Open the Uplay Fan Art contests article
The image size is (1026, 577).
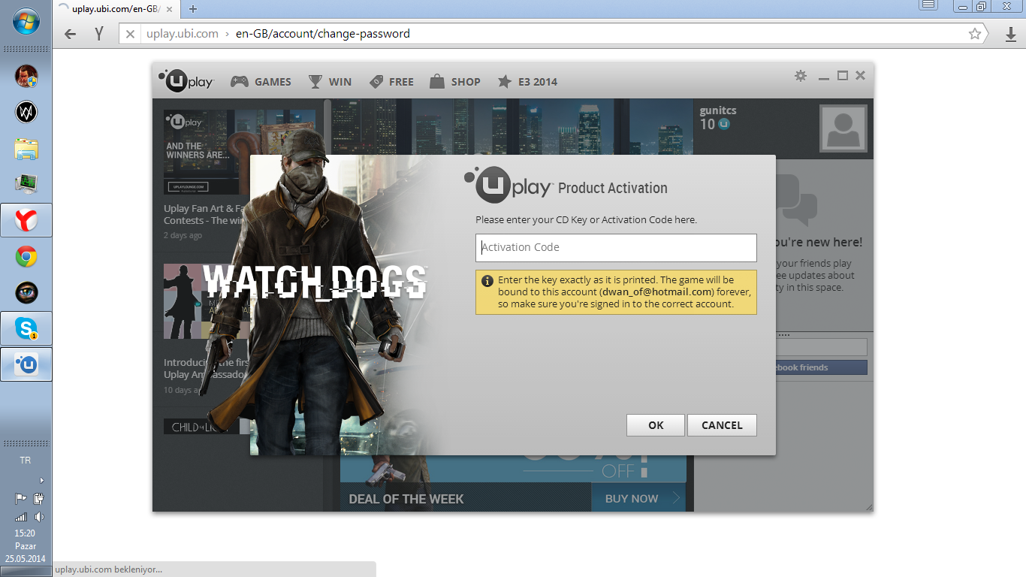click(205, 214)
